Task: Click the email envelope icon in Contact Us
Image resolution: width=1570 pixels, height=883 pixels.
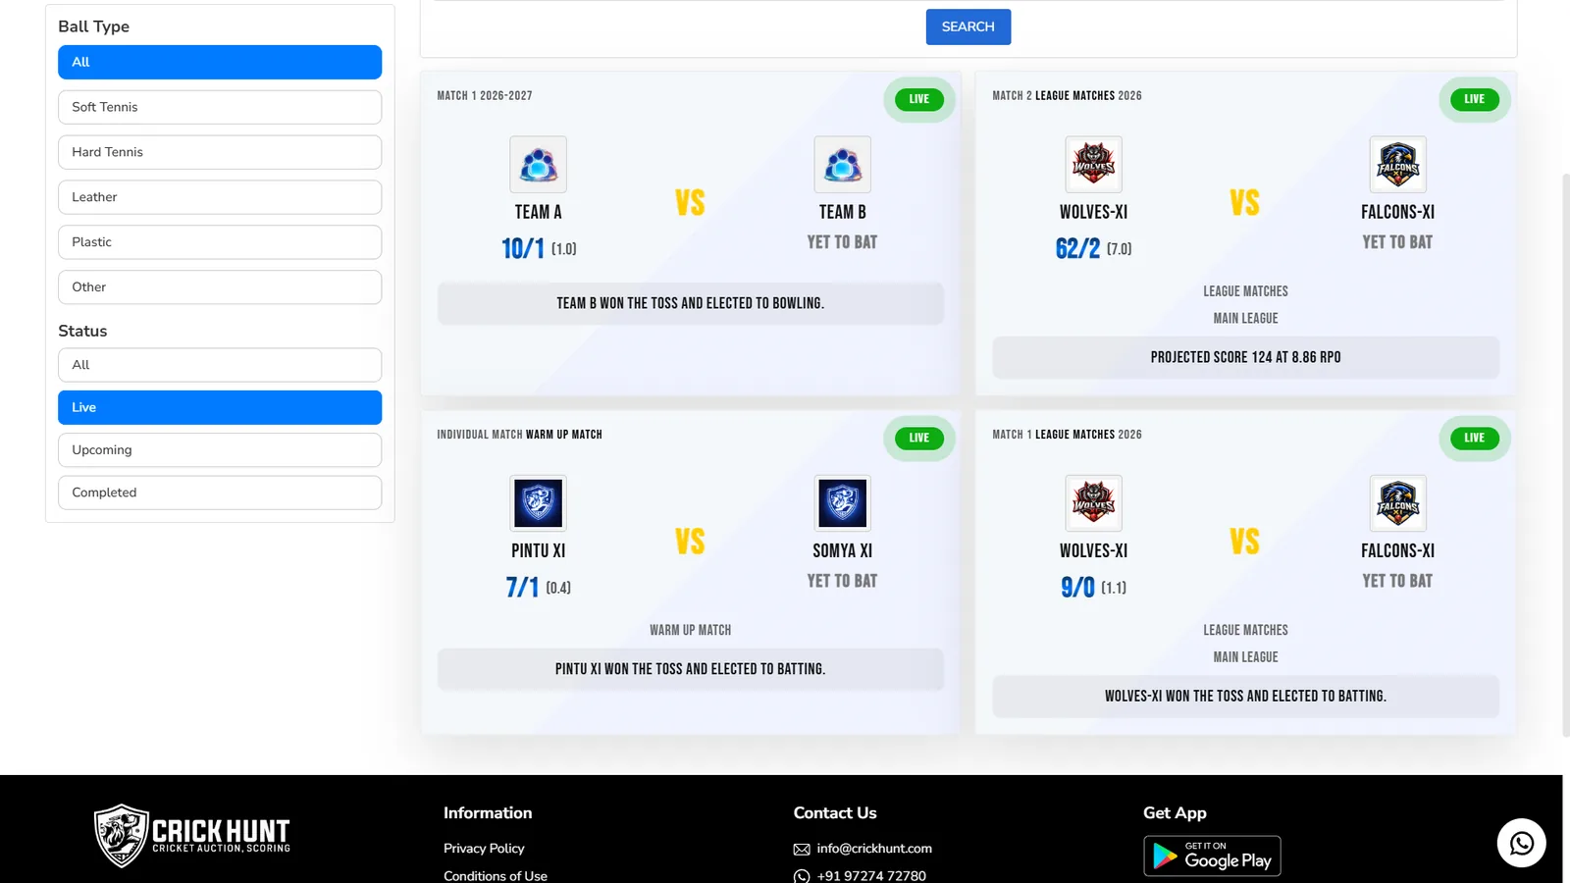Action: click(x=802, y=849)
